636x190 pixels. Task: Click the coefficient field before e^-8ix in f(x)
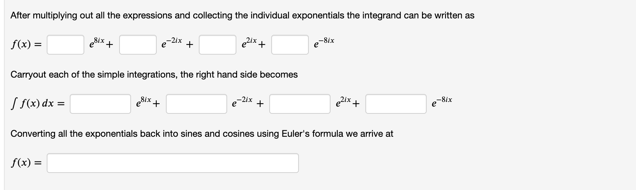coord(289,45)
